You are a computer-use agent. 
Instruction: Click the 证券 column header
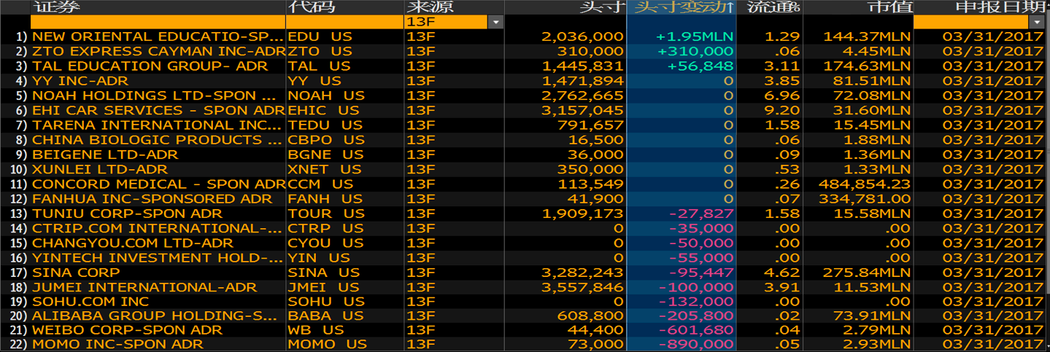click(57, 7)
